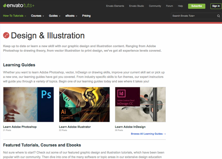Click Featured Tutorials, Courses and Ebooks heading

[x=42, y=145]
